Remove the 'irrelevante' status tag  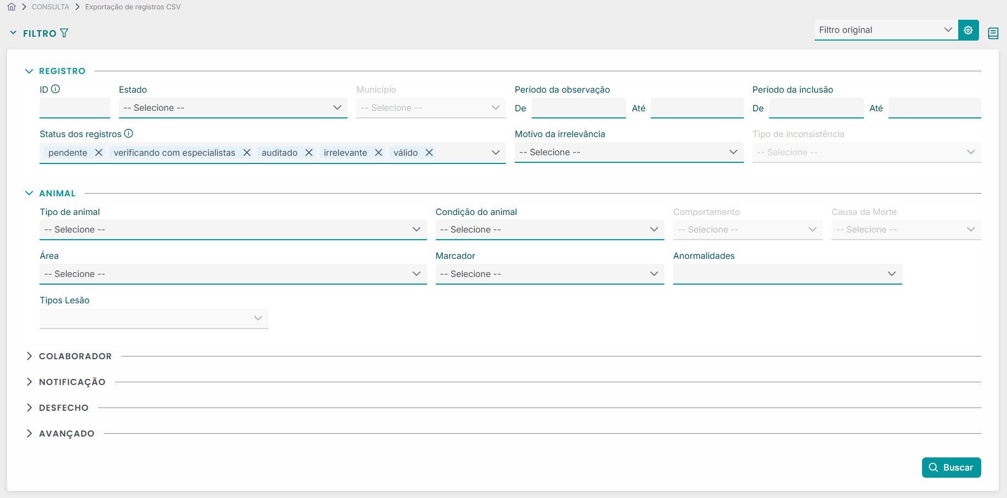[x=378, y=152]
